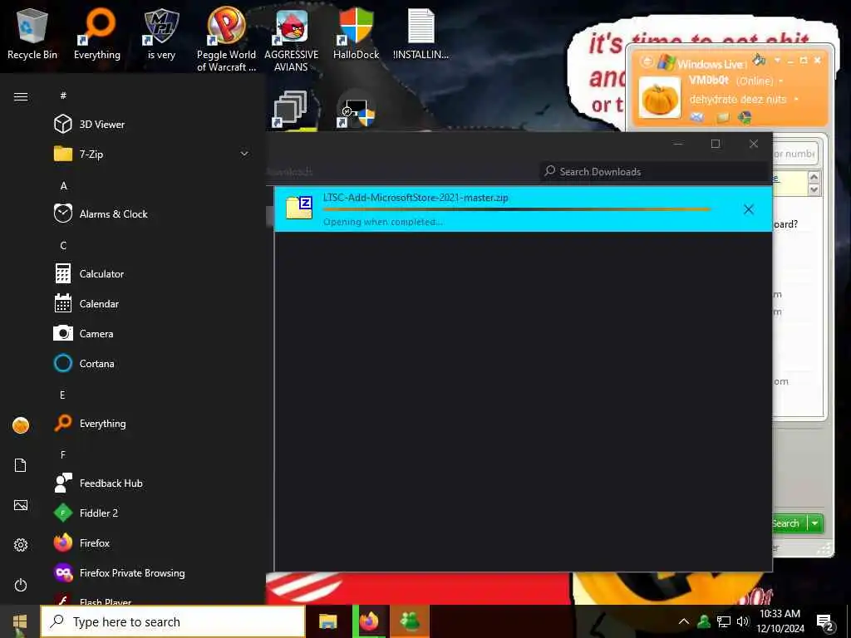851x638 pixels.
Task: Click the pumpkin display picture in Messenger
Action: [x=659, y=98]
